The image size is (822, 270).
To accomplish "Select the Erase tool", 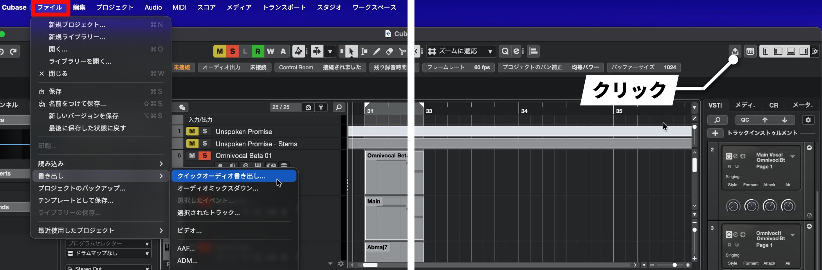I will (x=389, y=51).
